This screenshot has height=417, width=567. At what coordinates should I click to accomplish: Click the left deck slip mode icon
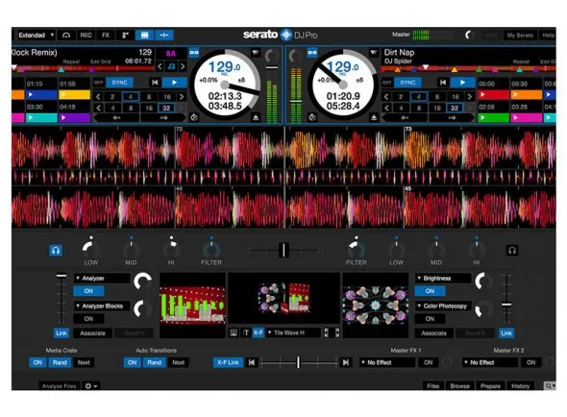(x=194, y=117)
